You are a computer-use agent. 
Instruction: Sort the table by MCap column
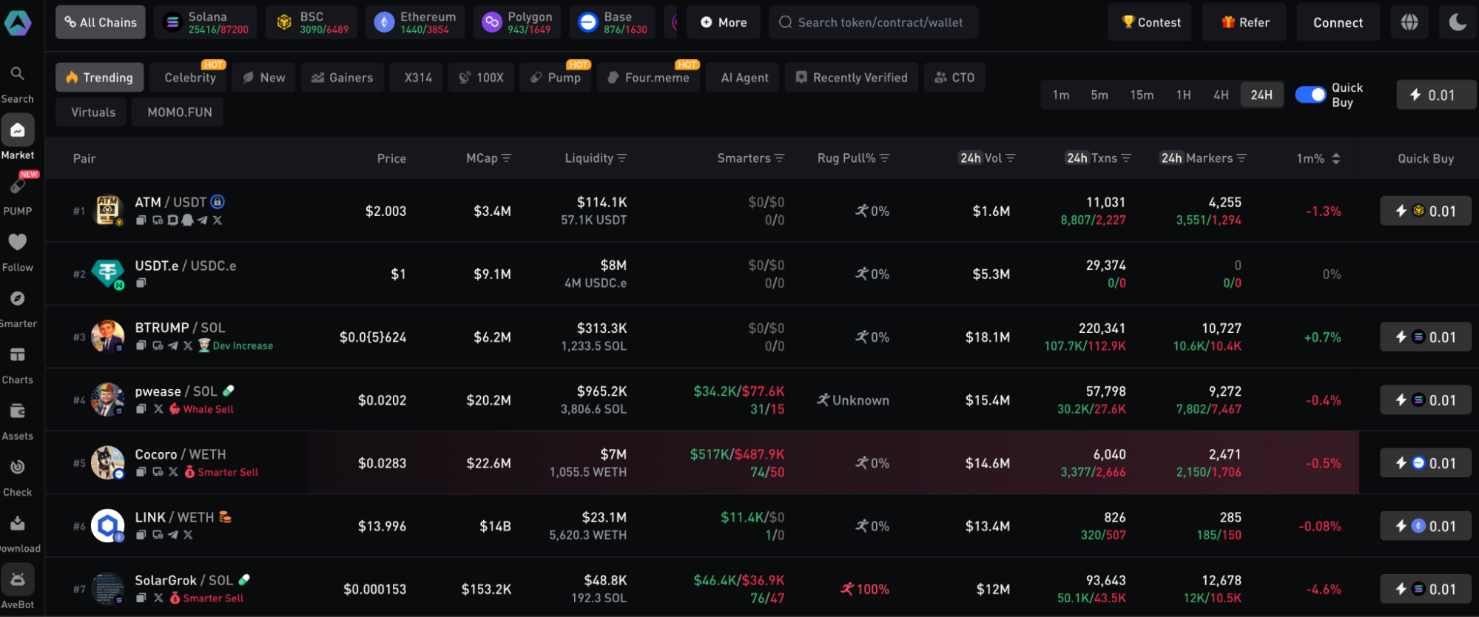[488, 158]
